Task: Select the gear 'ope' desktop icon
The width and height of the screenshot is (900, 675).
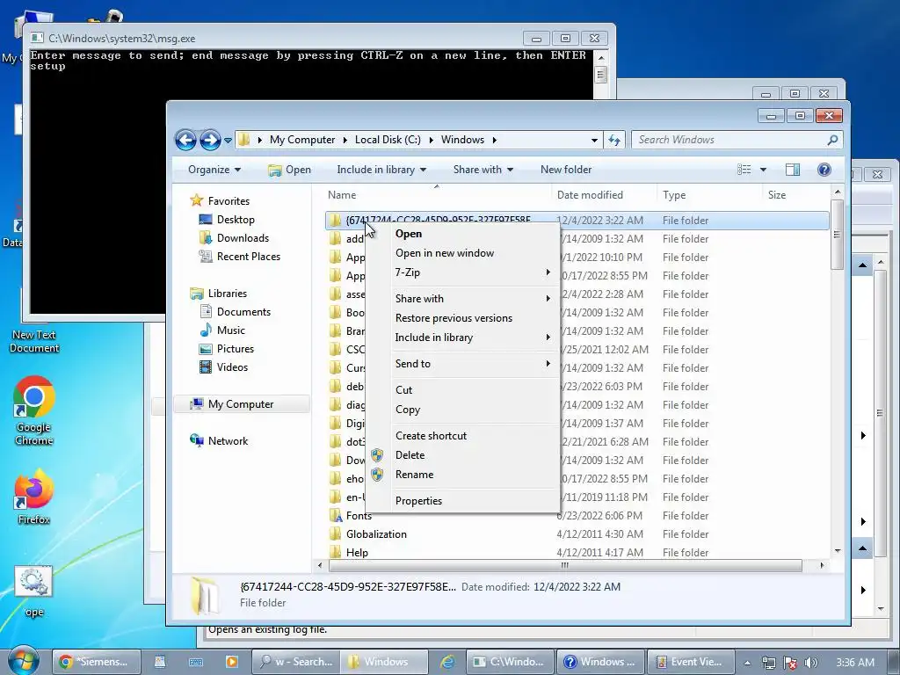Action: click(x=33, y=592)
